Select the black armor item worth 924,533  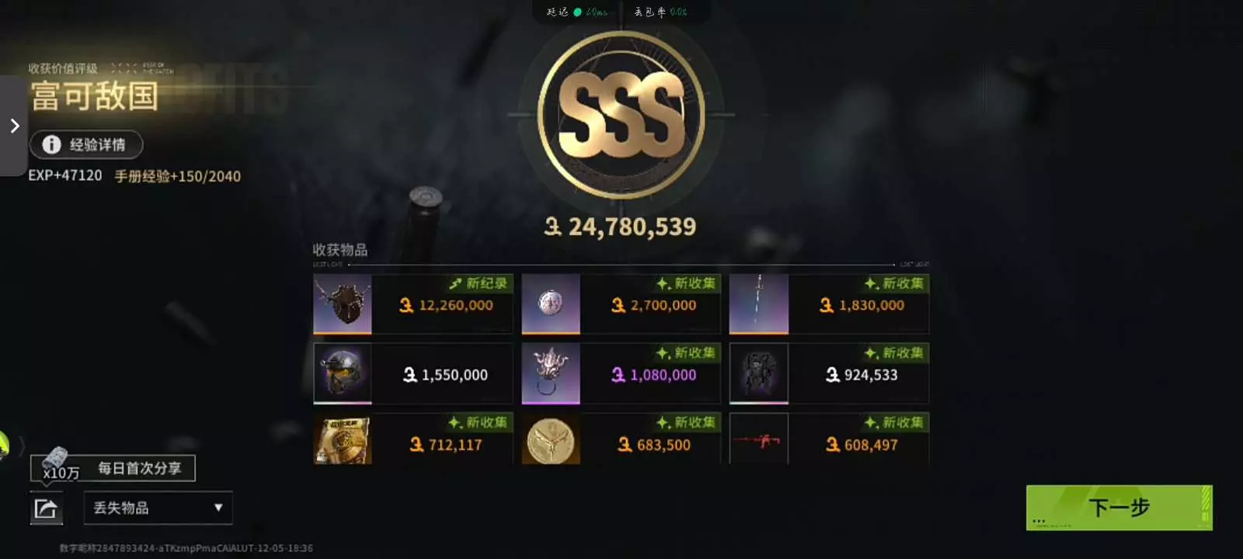click(829, 373)
